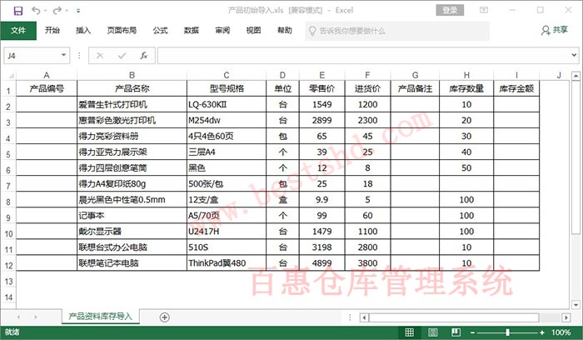Screen dimensions: 583x340
Task: Click the 登录 sign-in button
Action: 450,10
